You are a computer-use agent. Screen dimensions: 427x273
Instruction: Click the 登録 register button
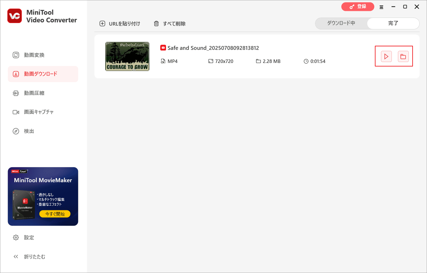click(x=358, y=7)
